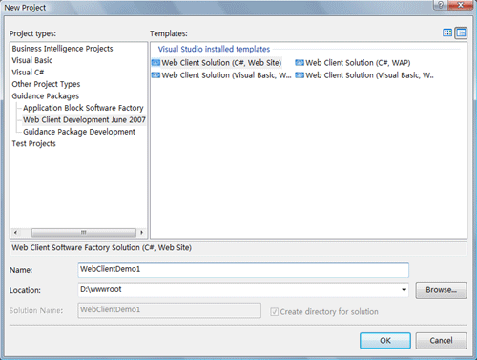Toggle Create directory for solution checkbox
The image size is (477, 360).
pos(275,311)
